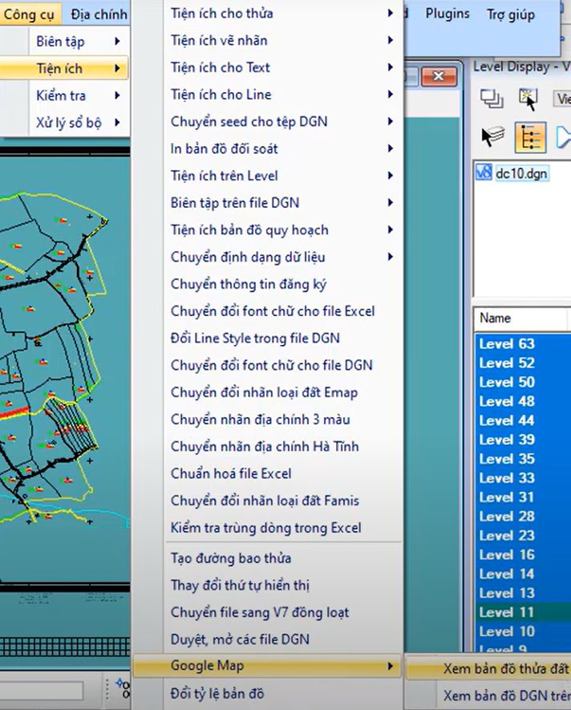Close the window with red X button
Image resolution: width=571 pixels, height=710 pixels.
[x=439, y=76]
